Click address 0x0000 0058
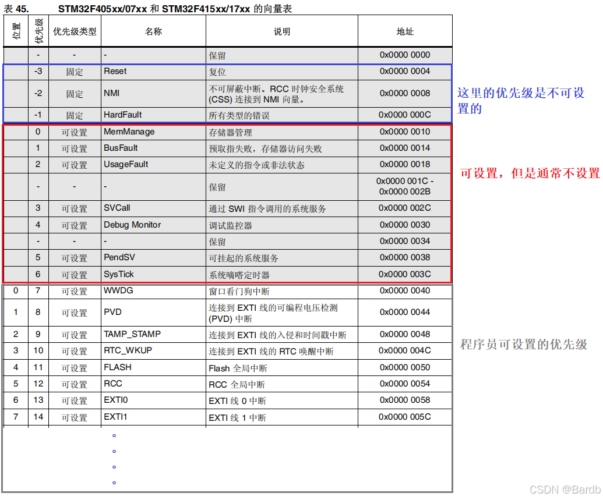603x500 pixels. pos(405,400)
